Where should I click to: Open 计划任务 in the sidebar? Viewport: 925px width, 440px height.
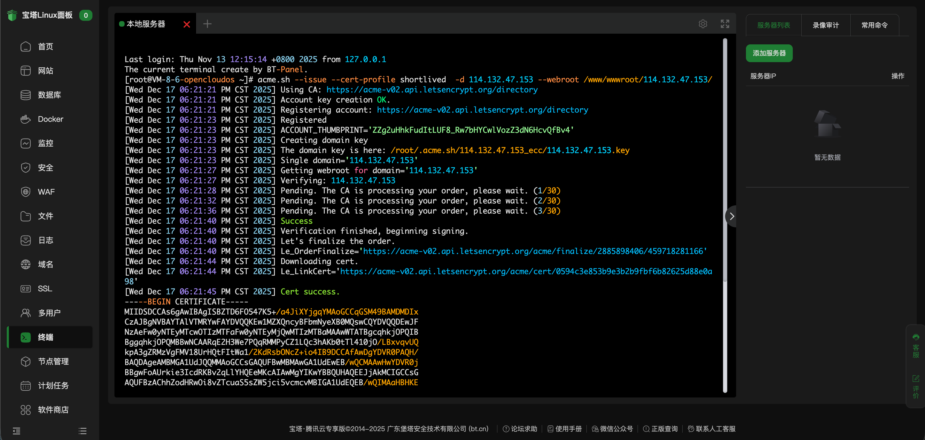point(53,386)
